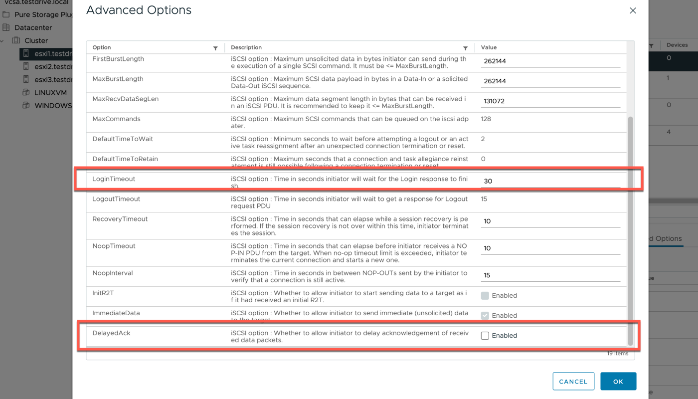Toggle the InitR2T Enabled checkbox

pyautogui.click(x=485, y=296)
